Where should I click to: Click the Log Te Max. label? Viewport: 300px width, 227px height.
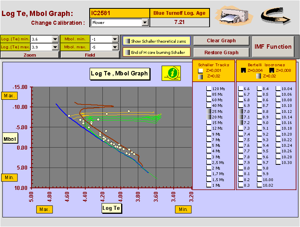tap(45, 209)
